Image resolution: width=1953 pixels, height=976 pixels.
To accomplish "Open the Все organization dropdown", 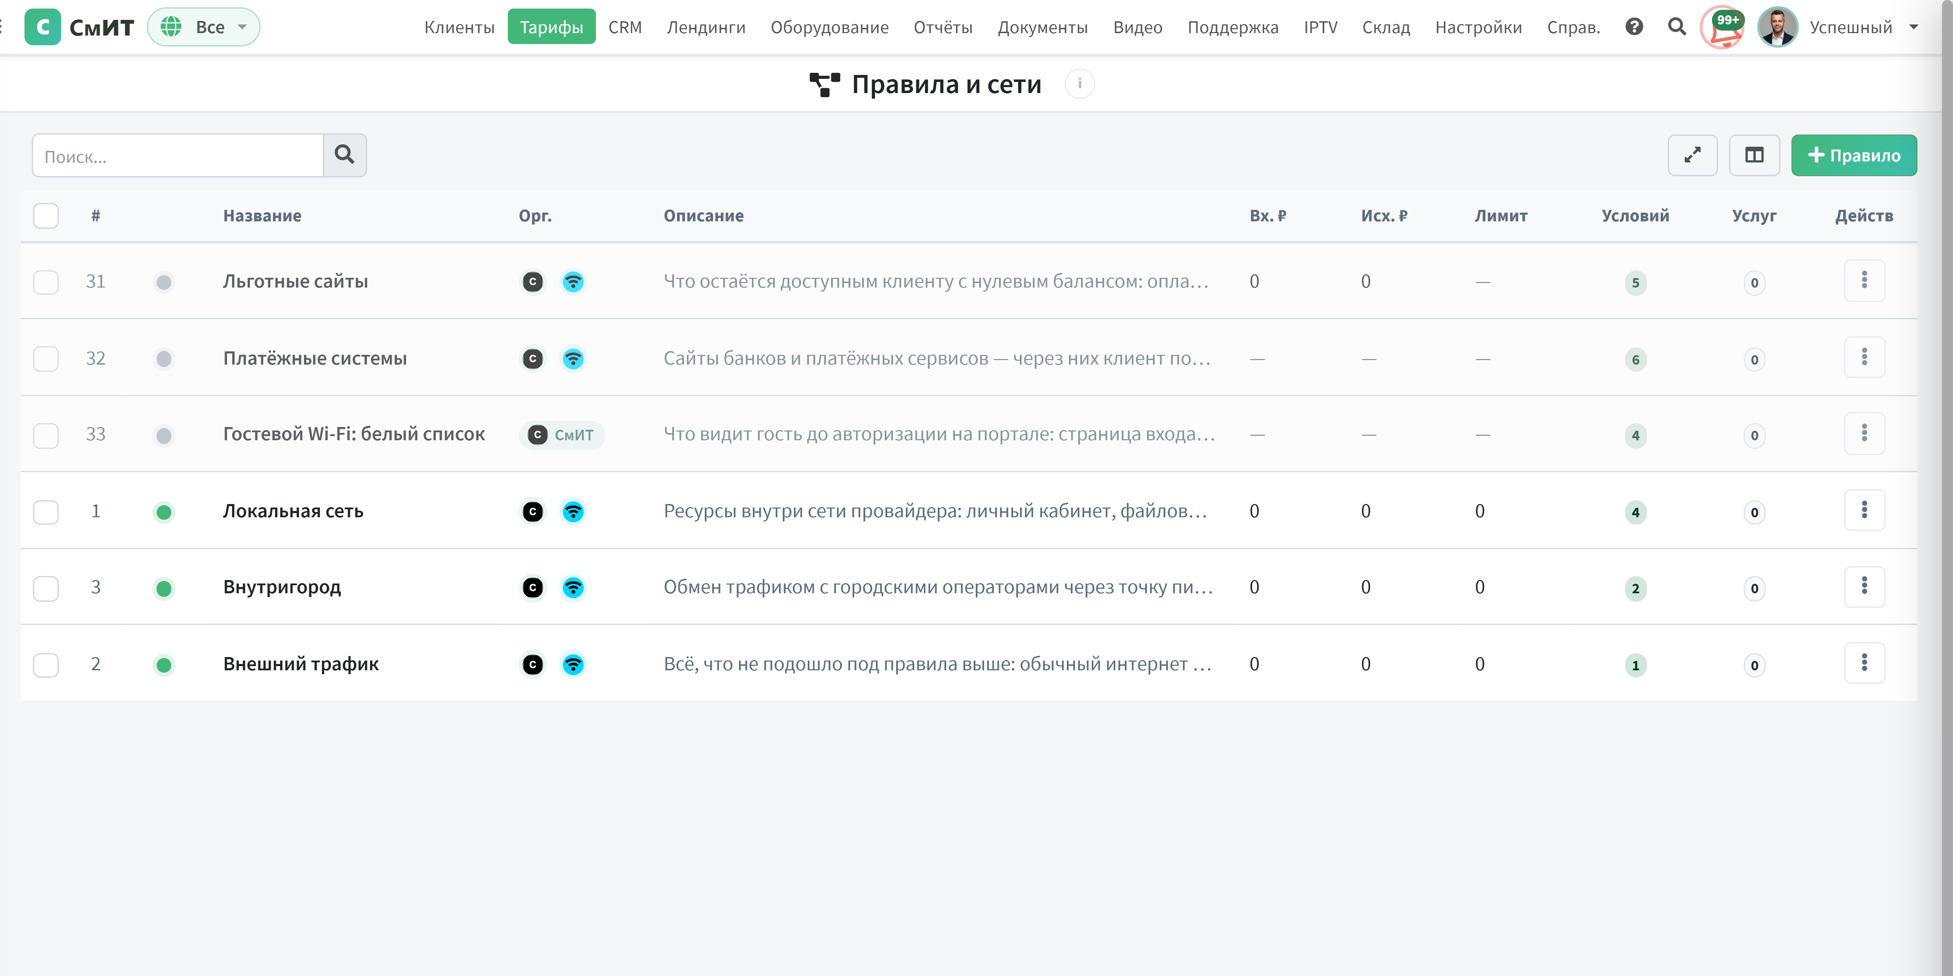I will [203, 27].
